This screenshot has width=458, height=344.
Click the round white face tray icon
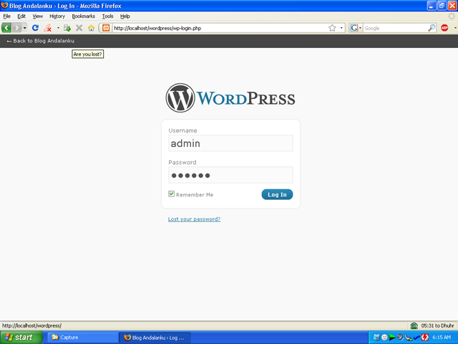point(385,338)
